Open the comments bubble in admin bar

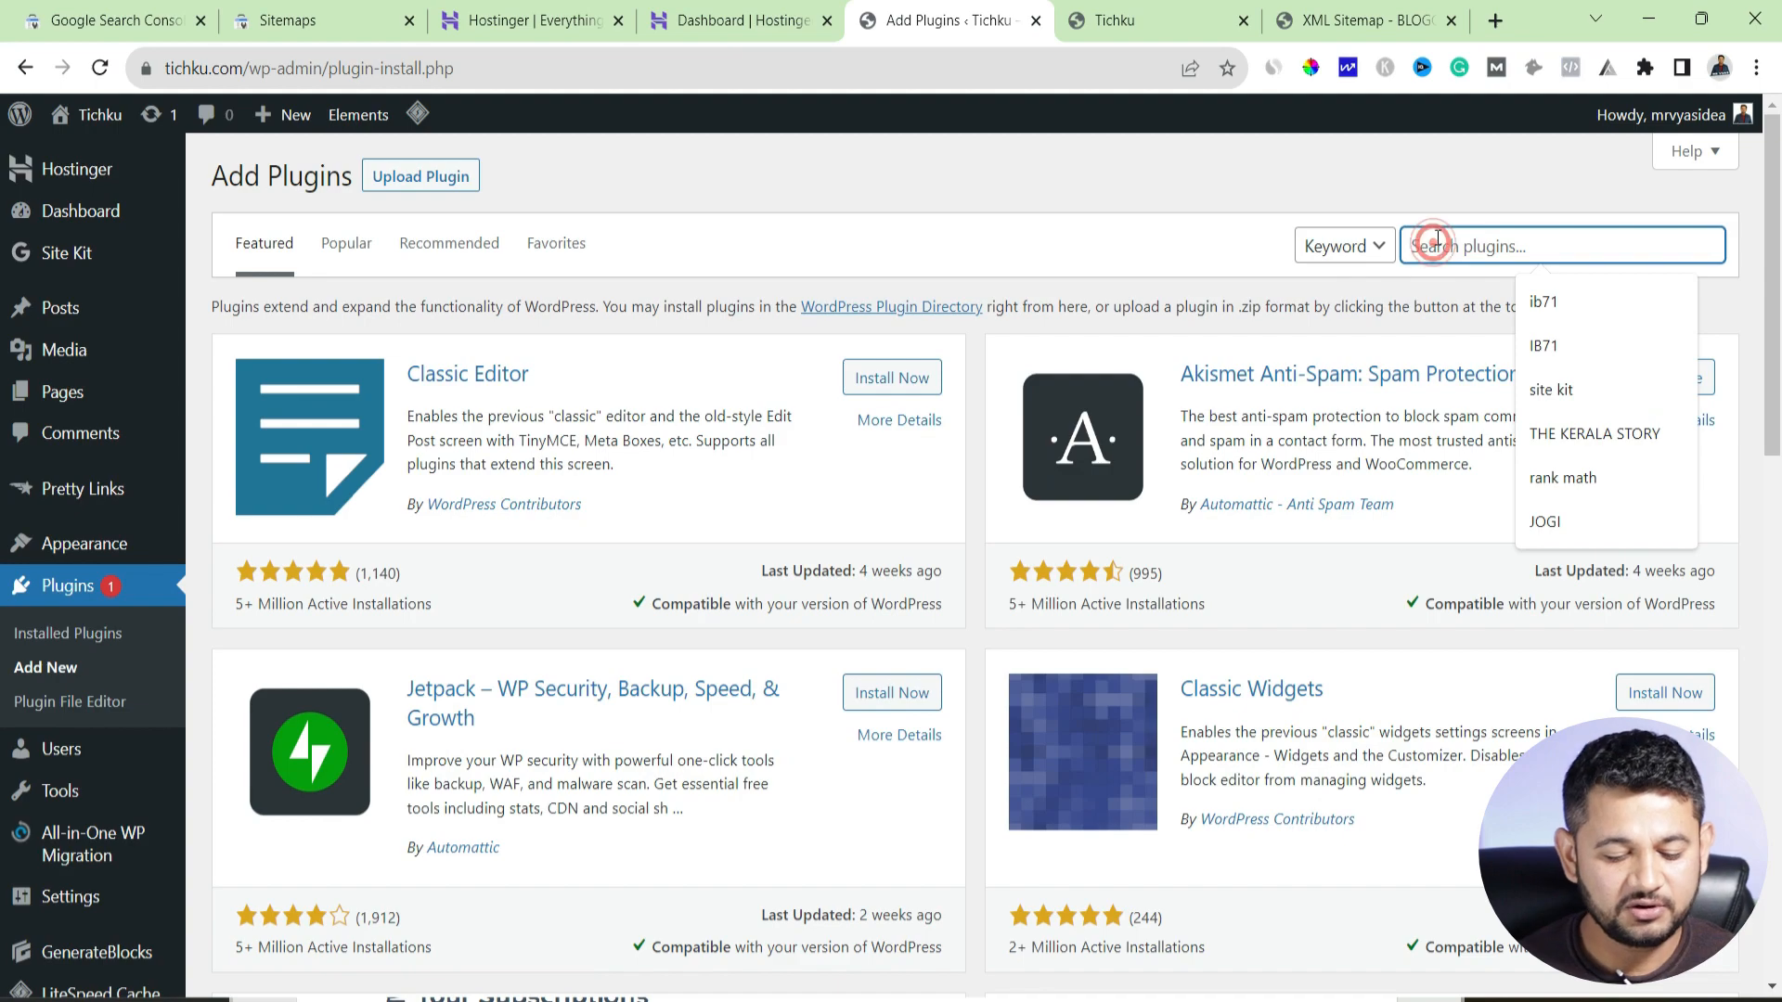(x=215, y=114)
